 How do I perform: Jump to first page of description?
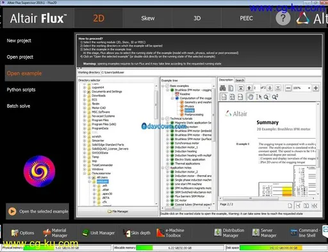pos(241,88)
